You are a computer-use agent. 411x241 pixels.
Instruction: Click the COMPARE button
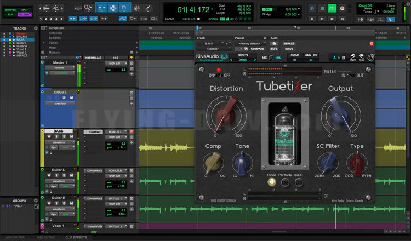click(x=258, y=49)
